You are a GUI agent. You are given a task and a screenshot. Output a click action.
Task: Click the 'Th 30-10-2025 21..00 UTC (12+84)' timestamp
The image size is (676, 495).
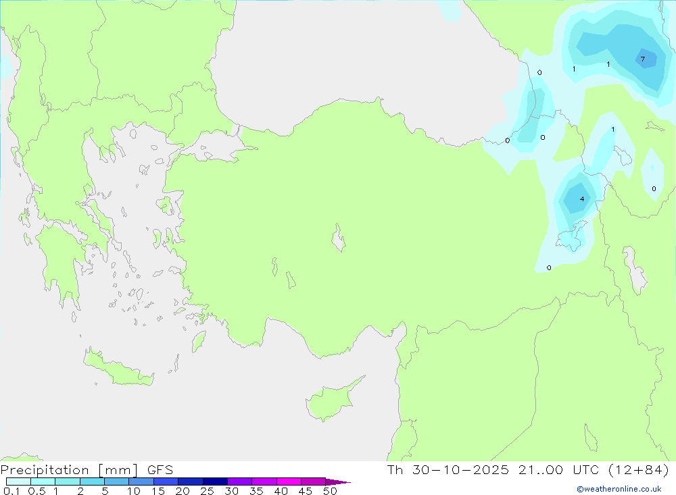tap(528, 470)
